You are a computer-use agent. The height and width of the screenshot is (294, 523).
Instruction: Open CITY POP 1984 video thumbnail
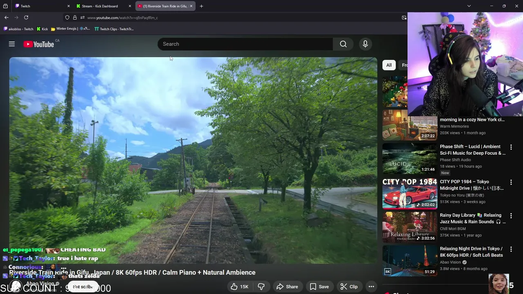[409, 193]
